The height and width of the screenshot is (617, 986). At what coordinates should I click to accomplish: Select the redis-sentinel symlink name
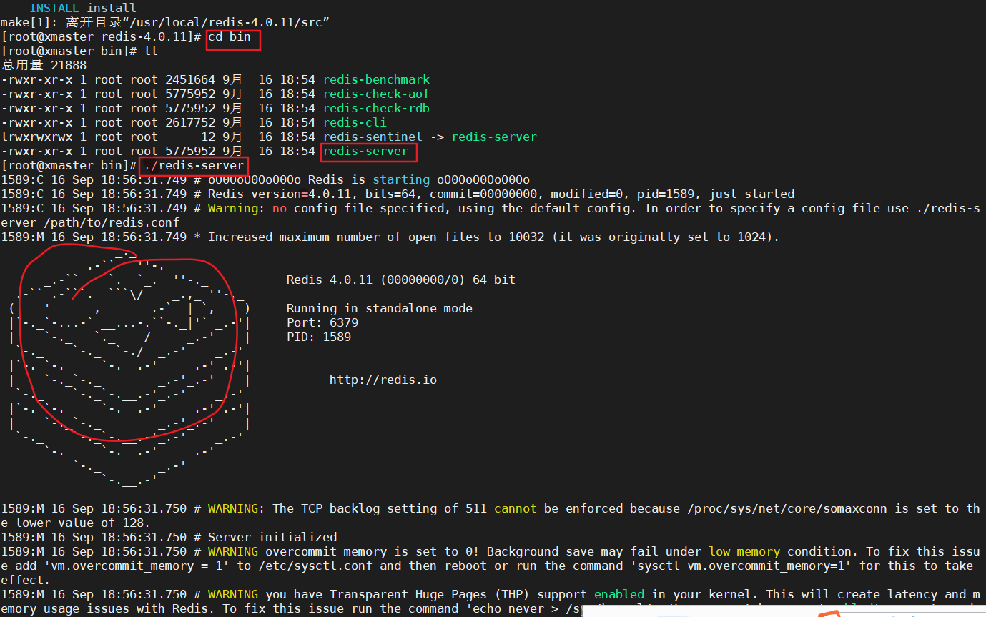point(373,137)
